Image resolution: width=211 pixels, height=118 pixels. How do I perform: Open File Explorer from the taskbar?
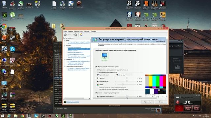point(16,116)
